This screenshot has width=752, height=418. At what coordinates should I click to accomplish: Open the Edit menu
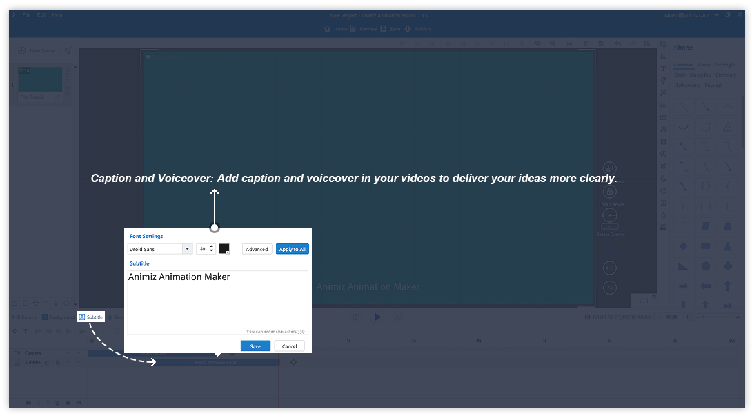[41, 14]
